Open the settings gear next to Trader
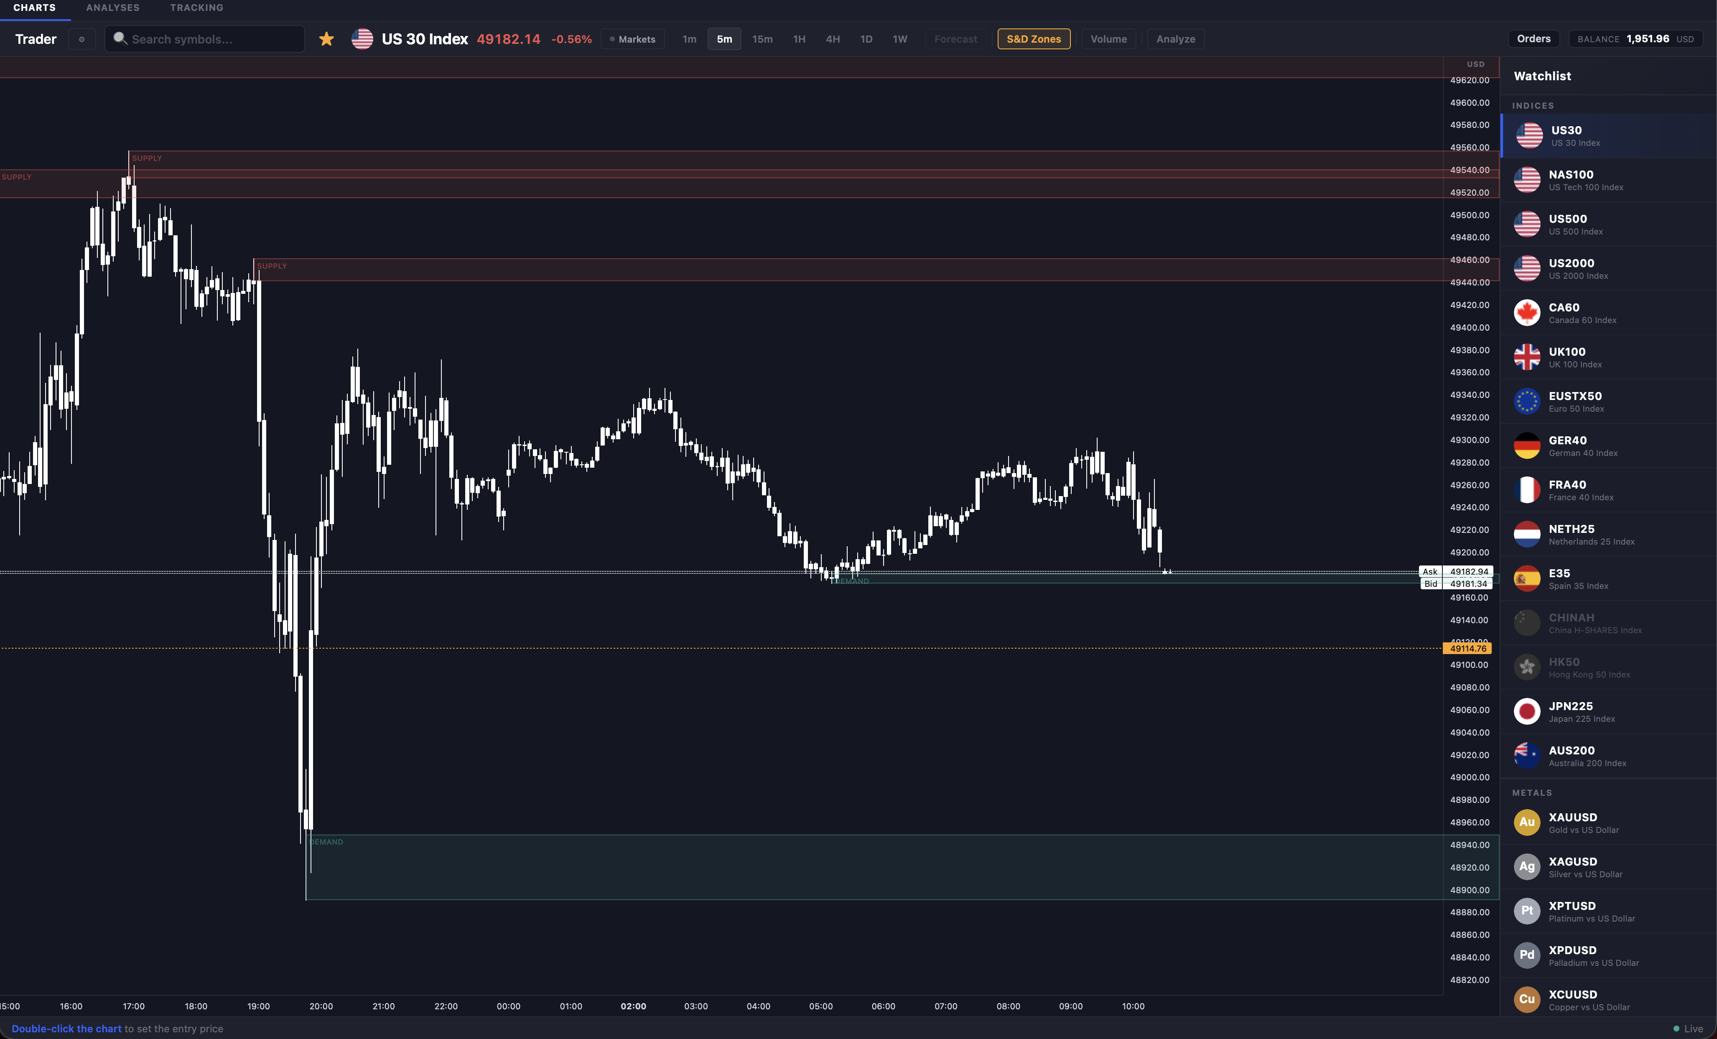This screenshot has width=1717, height=1039. [82, 39]
